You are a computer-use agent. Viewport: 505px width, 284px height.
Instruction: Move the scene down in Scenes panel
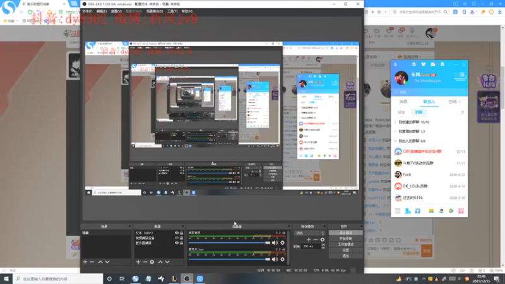coord(107,262)
